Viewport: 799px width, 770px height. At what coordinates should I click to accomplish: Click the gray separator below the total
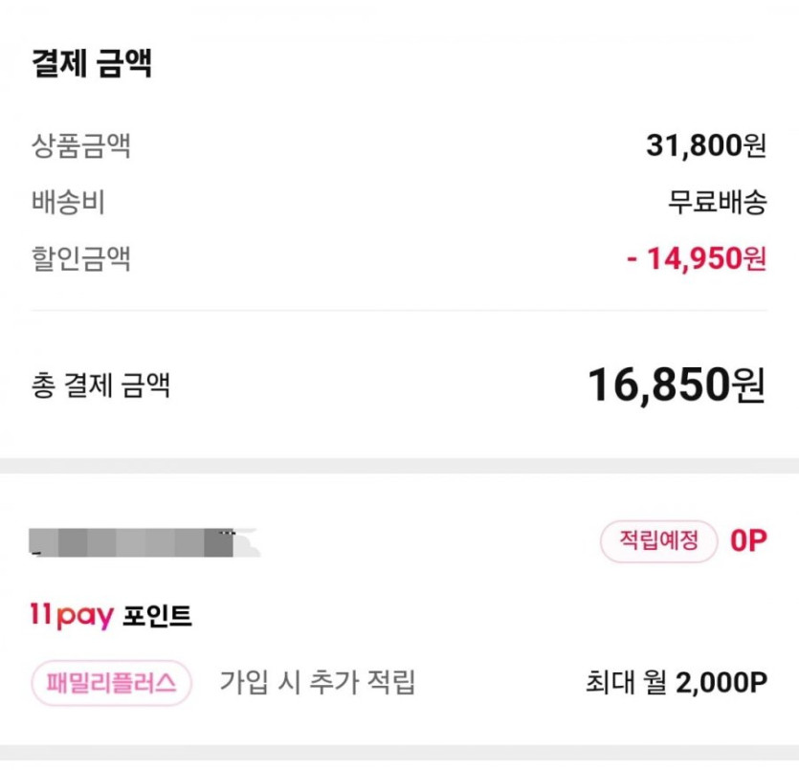399,466
